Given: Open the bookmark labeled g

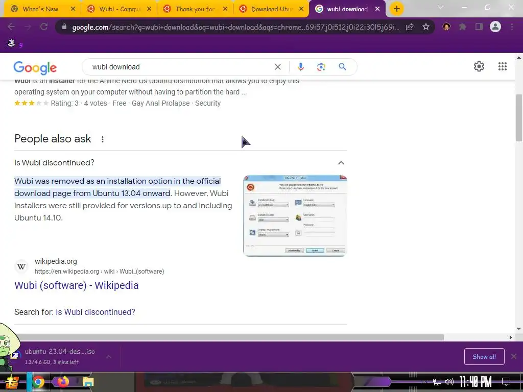Looking at the screenshot, I should click(15, 44).
